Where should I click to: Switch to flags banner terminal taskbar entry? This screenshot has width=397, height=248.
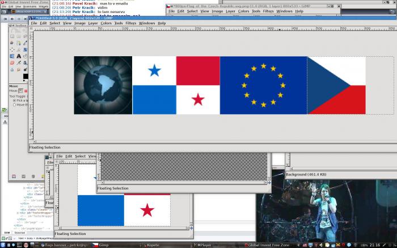click(65, 245)
